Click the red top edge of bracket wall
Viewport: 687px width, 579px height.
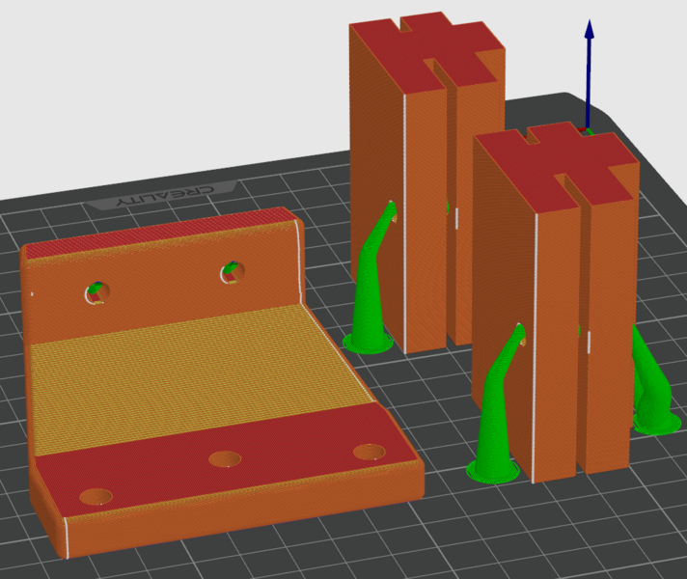pyautogui.click(x=154, y=237)
